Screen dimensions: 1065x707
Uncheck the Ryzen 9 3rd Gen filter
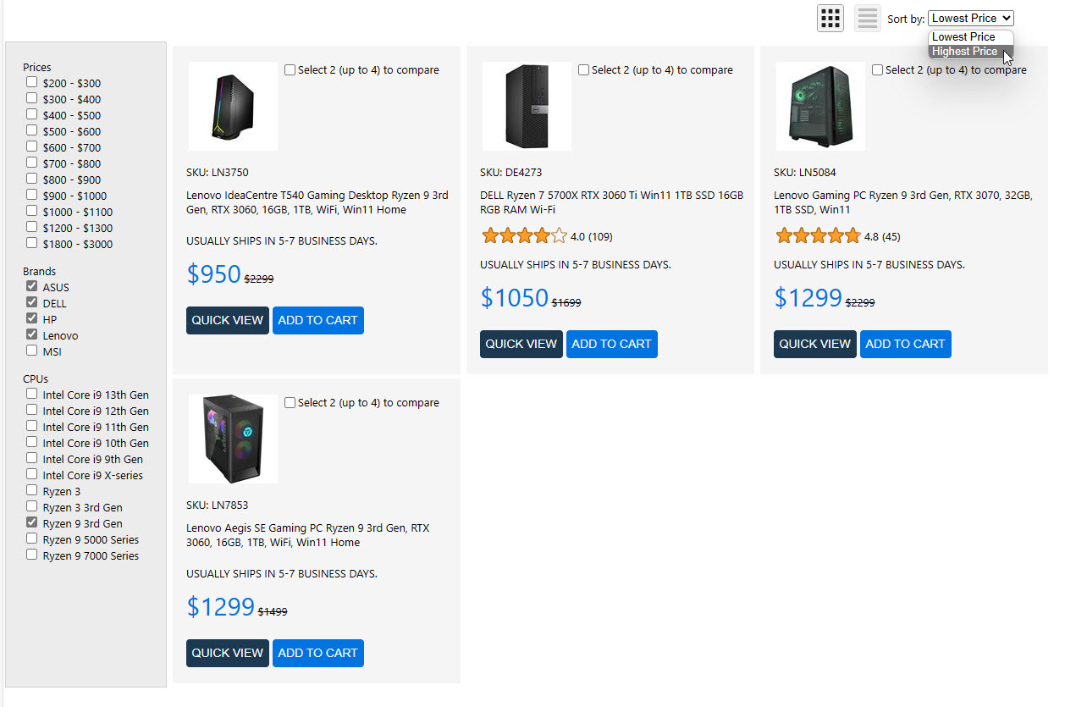click(32, 523)
